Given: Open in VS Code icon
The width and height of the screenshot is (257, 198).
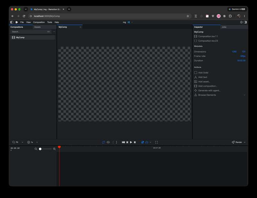Looking at the screenshot, I should pos(129,22).
